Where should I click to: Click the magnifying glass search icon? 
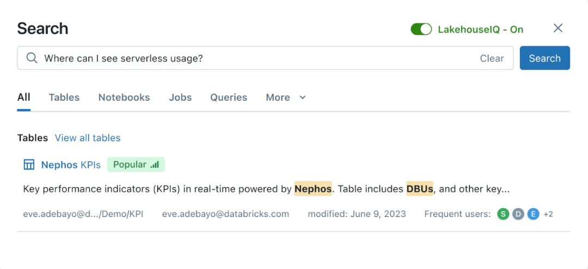point(32,58)
